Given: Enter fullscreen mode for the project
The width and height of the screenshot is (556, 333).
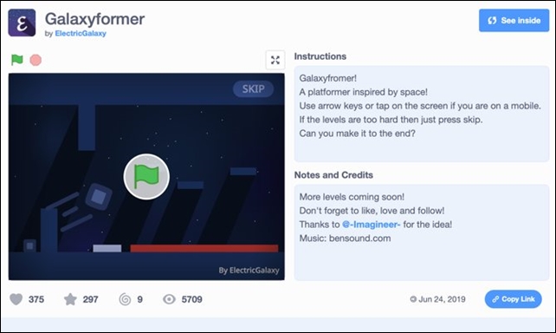Looking at the screenshot, I should 275,60.
